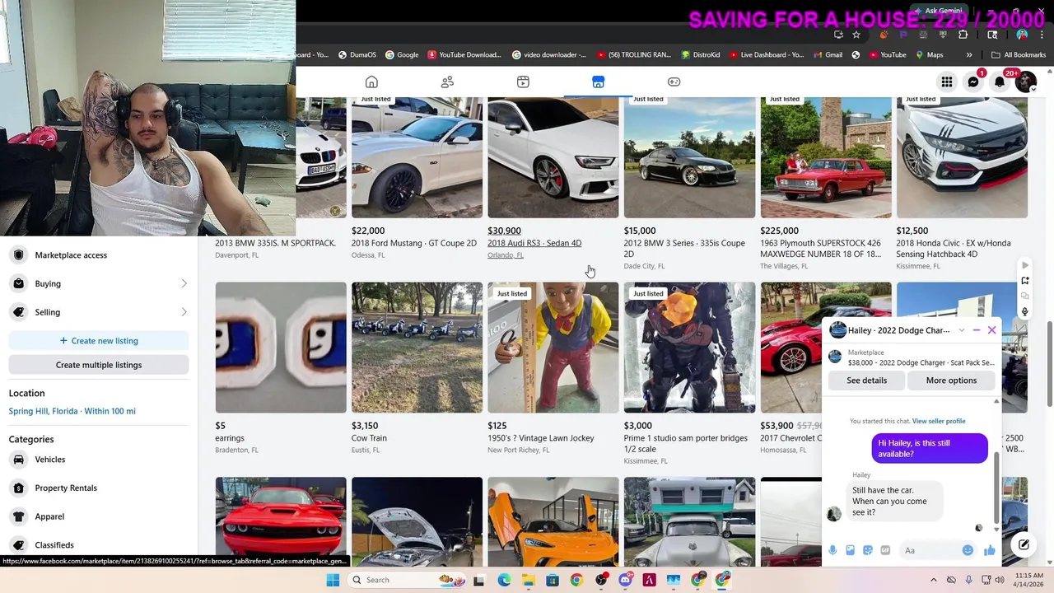
Task: Open the Cow Train listing photo
Action: click(x=417, y=348)
